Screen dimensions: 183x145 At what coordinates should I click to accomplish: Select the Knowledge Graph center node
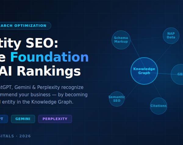pos(144,71)
